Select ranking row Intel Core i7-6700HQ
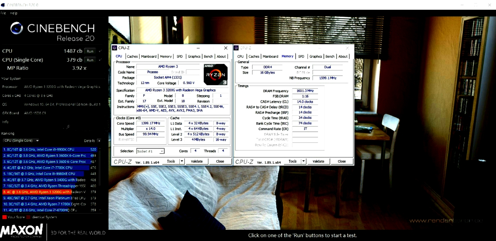Image resolution: width=496 pixels, height=241 pixels. tap(50, 210)
